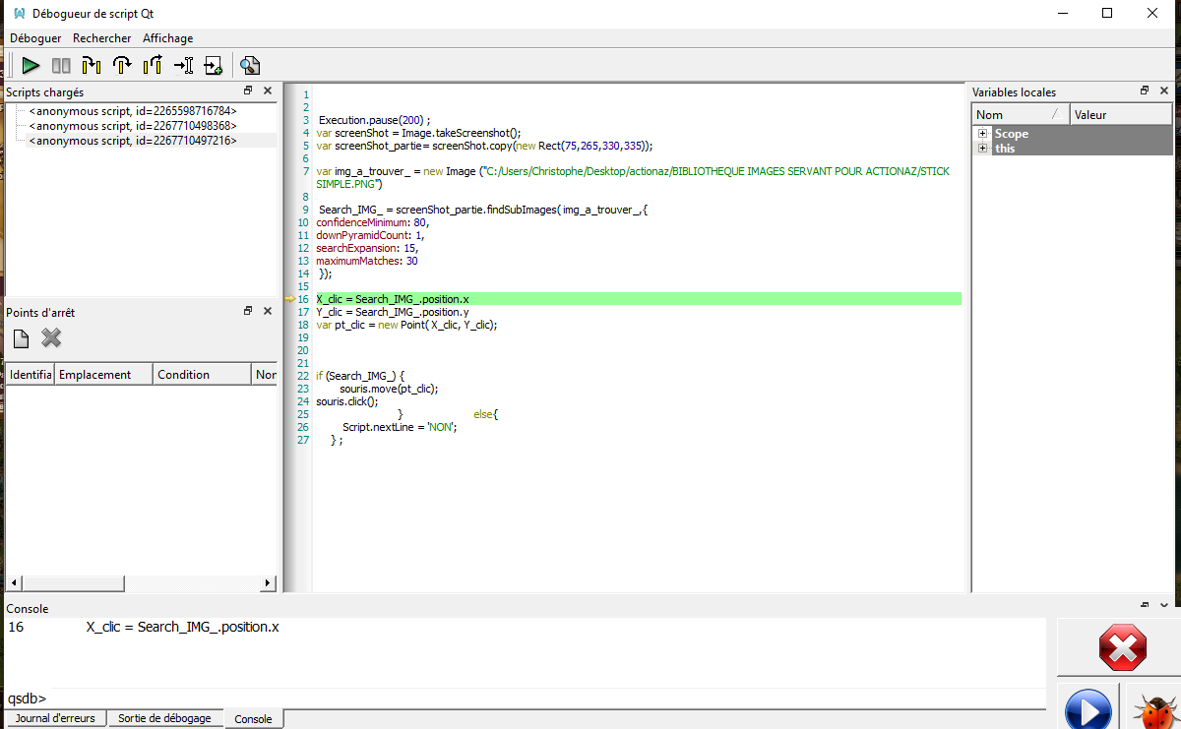
Task: Select anonymous script id=2267710497216
Action: (133, 141)
